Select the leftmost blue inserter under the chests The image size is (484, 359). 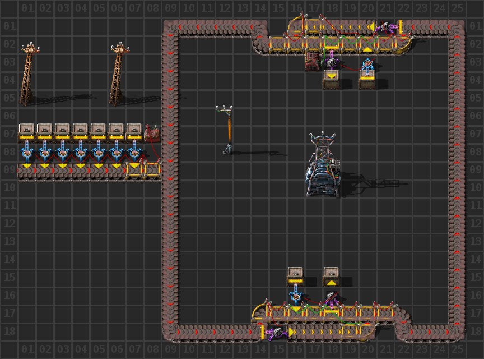click(x=27, y=151)
